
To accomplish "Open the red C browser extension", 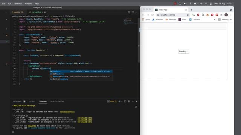I will pos(198,15).
